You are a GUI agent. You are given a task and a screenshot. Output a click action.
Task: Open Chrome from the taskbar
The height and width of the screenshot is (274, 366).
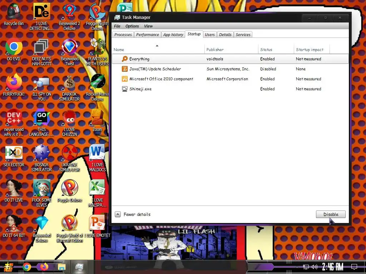(26, 267)
